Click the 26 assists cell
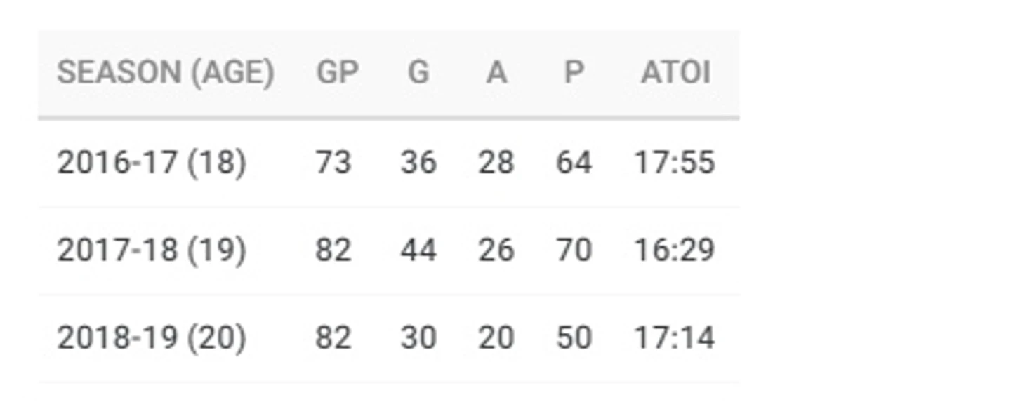Screen dimensions: 1025x416 click(x=496, y=250)
